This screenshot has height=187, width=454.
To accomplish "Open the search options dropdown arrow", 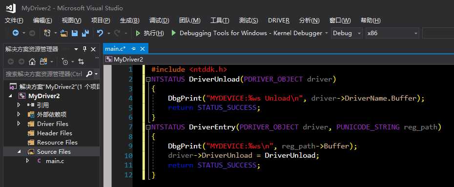I will pos(97,74).
